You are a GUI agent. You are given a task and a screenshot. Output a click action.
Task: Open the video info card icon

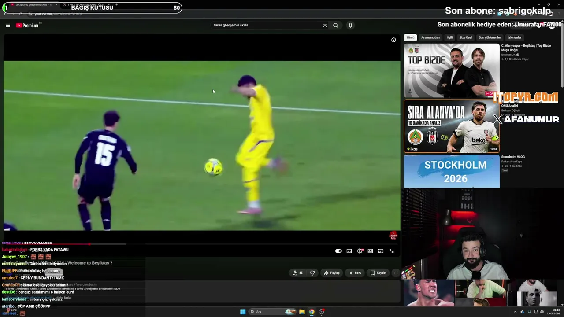[393, 40]
